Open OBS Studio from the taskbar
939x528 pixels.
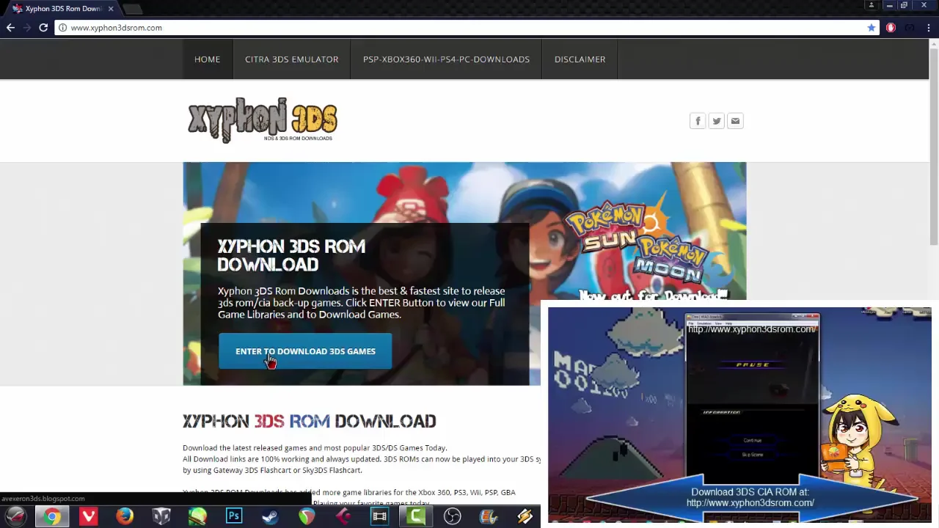point(453,516)
